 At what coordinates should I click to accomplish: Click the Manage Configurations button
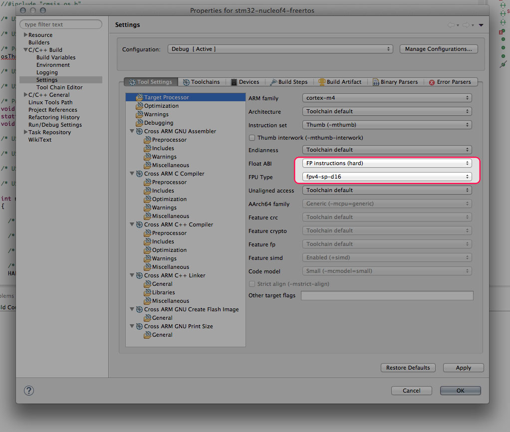click(x=439, y=49)
